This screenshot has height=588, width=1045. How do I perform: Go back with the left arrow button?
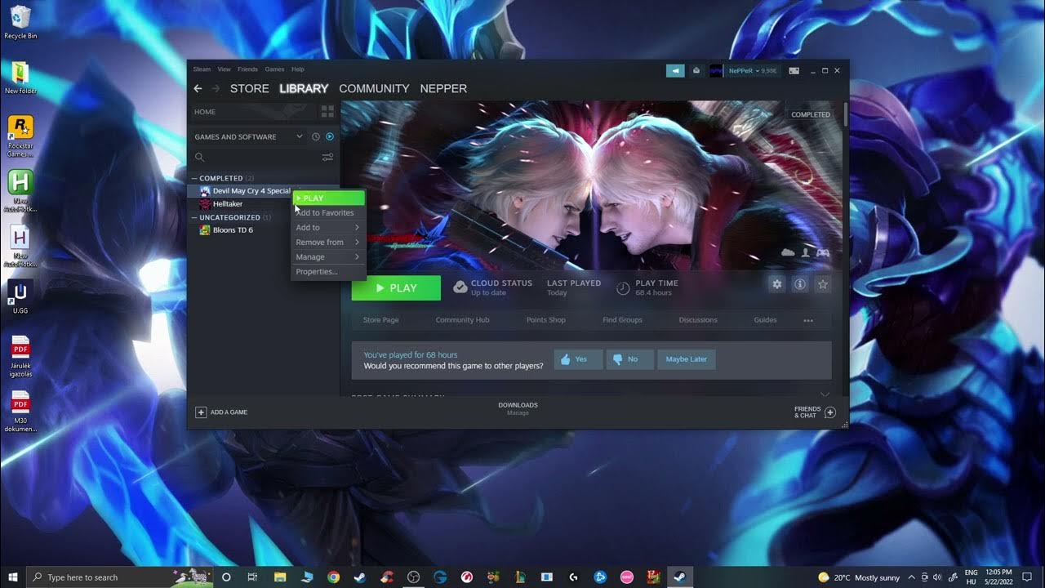(x=198, y=88)
